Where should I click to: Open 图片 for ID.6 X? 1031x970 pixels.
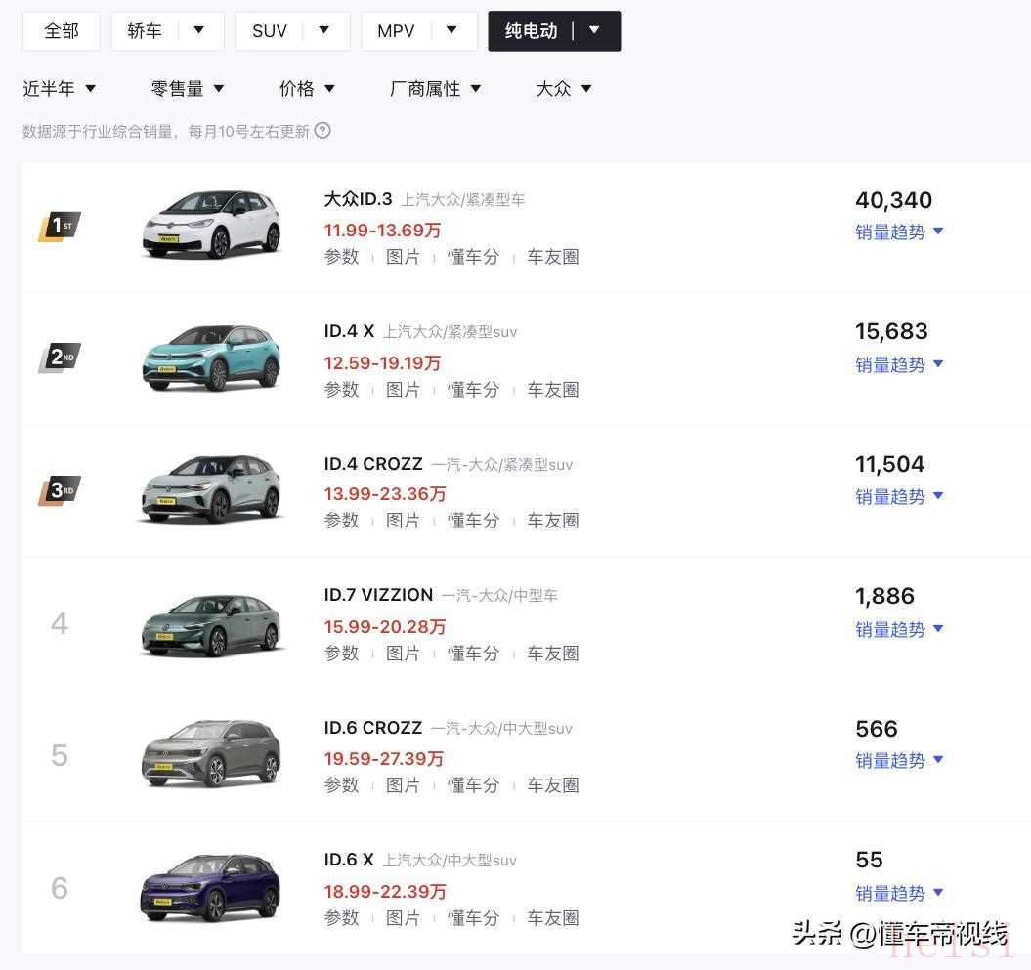point(403,917)
